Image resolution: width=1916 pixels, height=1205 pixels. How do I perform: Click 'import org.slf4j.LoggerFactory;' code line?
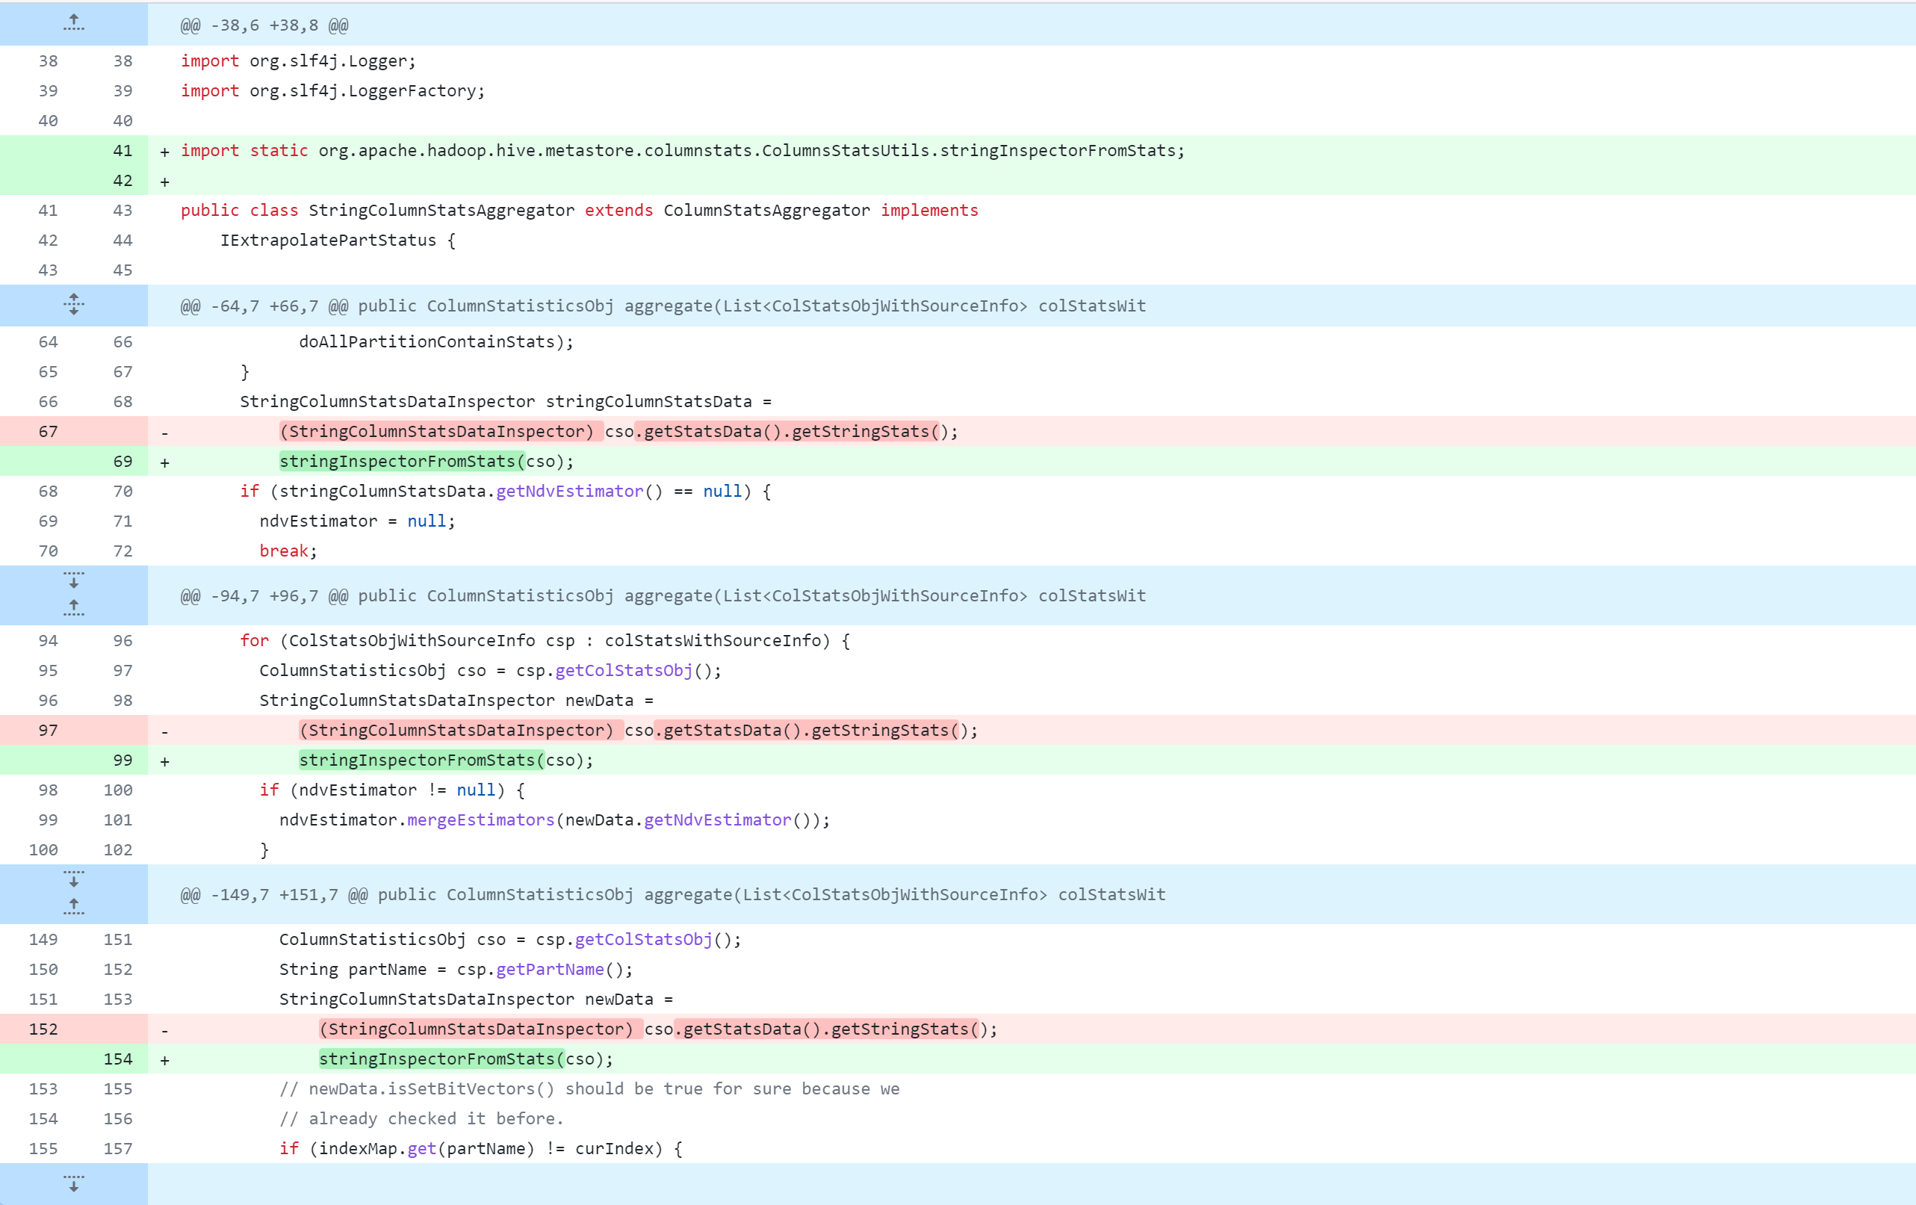(332, 90)
